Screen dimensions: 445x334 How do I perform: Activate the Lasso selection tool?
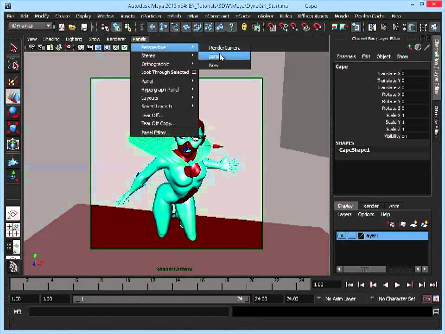(x=13, y=64)
